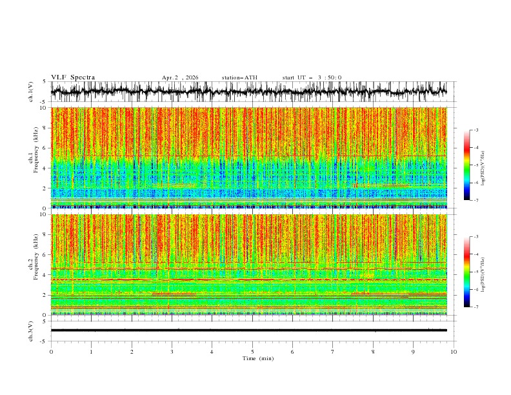Click the 'ch.1(V)' waveform axis label
The width and height of the screenshot is (511, 395).
[x=31, y=92]
